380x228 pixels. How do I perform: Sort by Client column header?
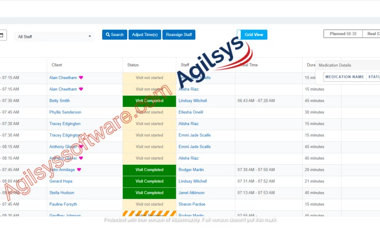[57, 65]
